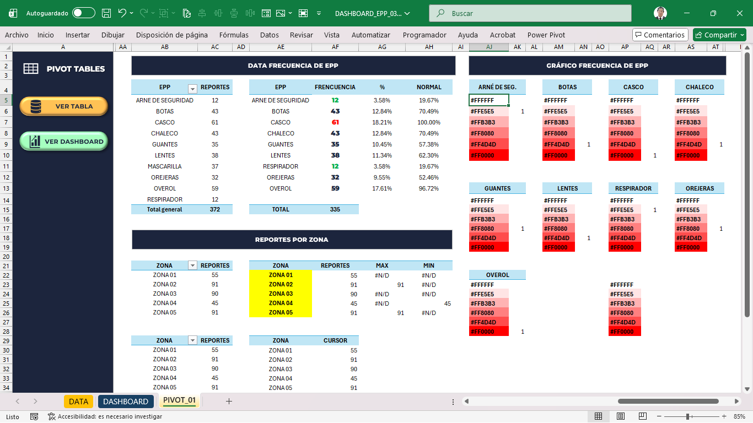The width and height of the screenshot is (753, 423).
Task: Click the Normal view icon in status bar
Action: tap(598, 416)
